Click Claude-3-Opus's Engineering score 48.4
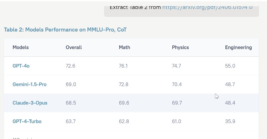The image size is (267, 139). tap(230, 103)
